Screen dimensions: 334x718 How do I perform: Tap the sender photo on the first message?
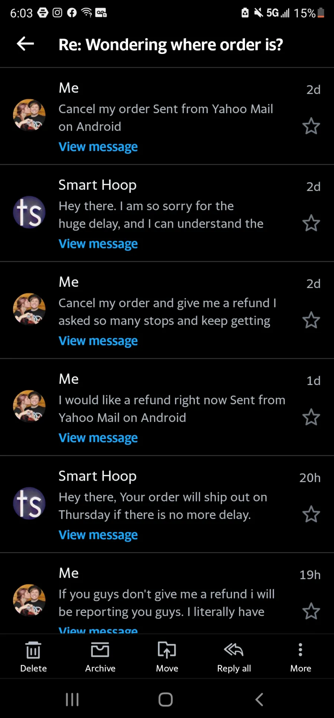[x=29, y=115]
